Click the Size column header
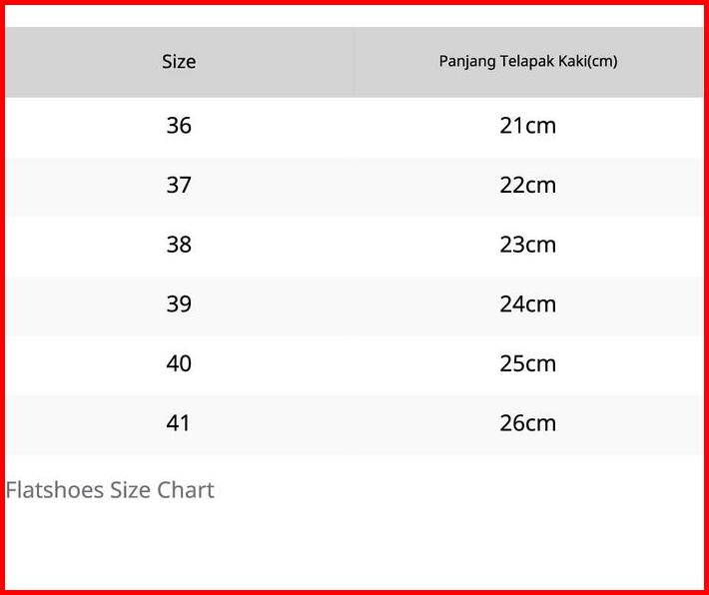Viewport: 709px width, 595px height. tap(179, 62)
